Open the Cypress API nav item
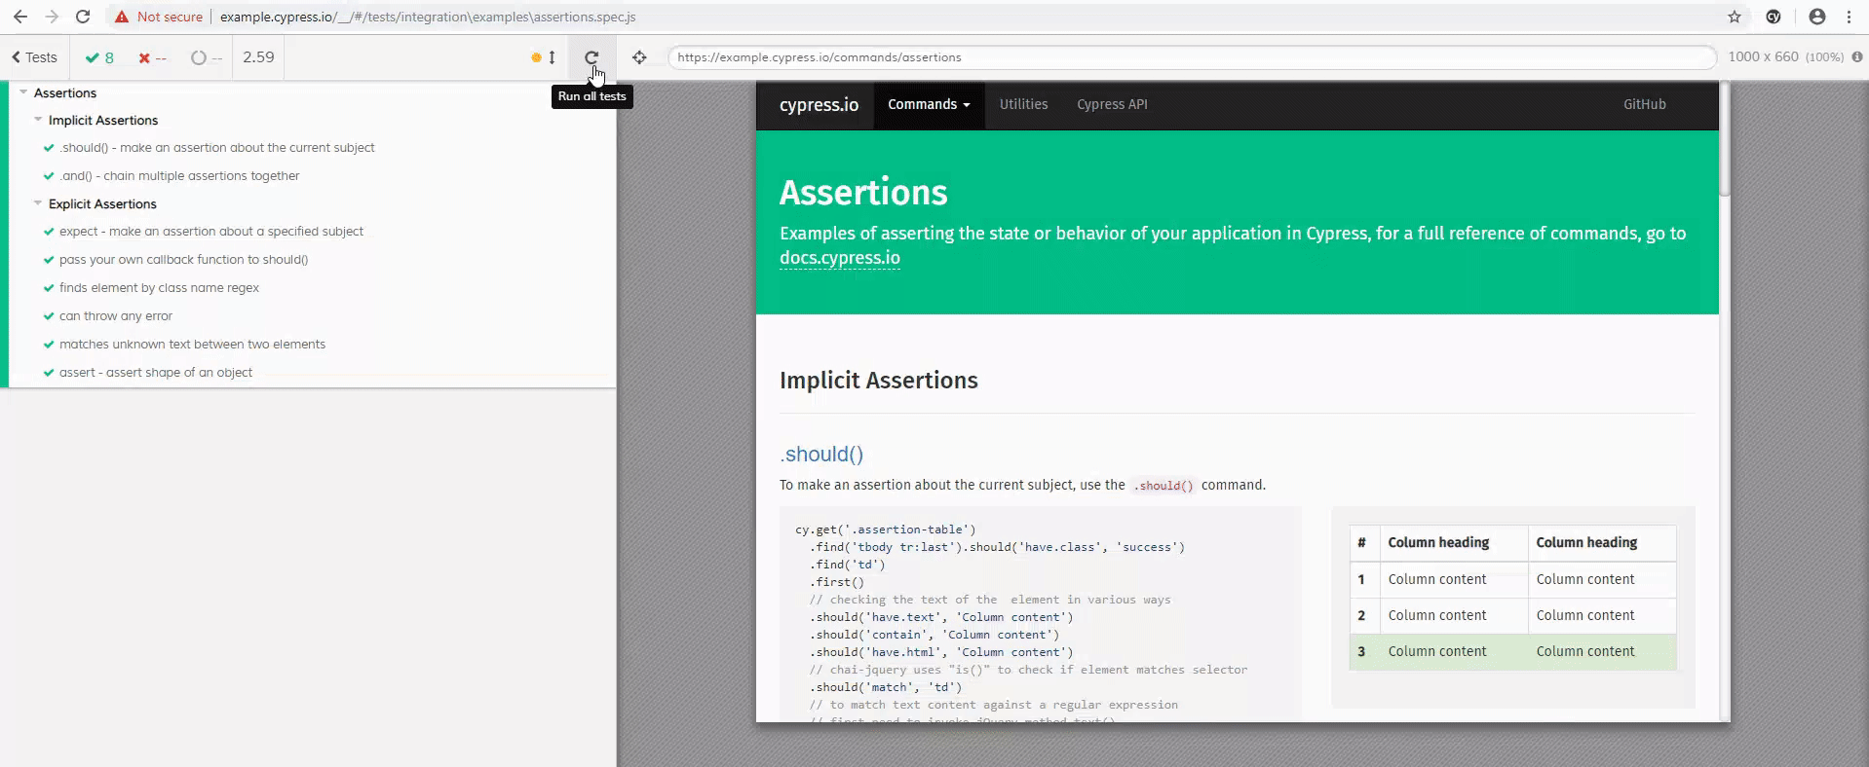The width and height of the screenshot is (1869, 767). click(1112, 105)
